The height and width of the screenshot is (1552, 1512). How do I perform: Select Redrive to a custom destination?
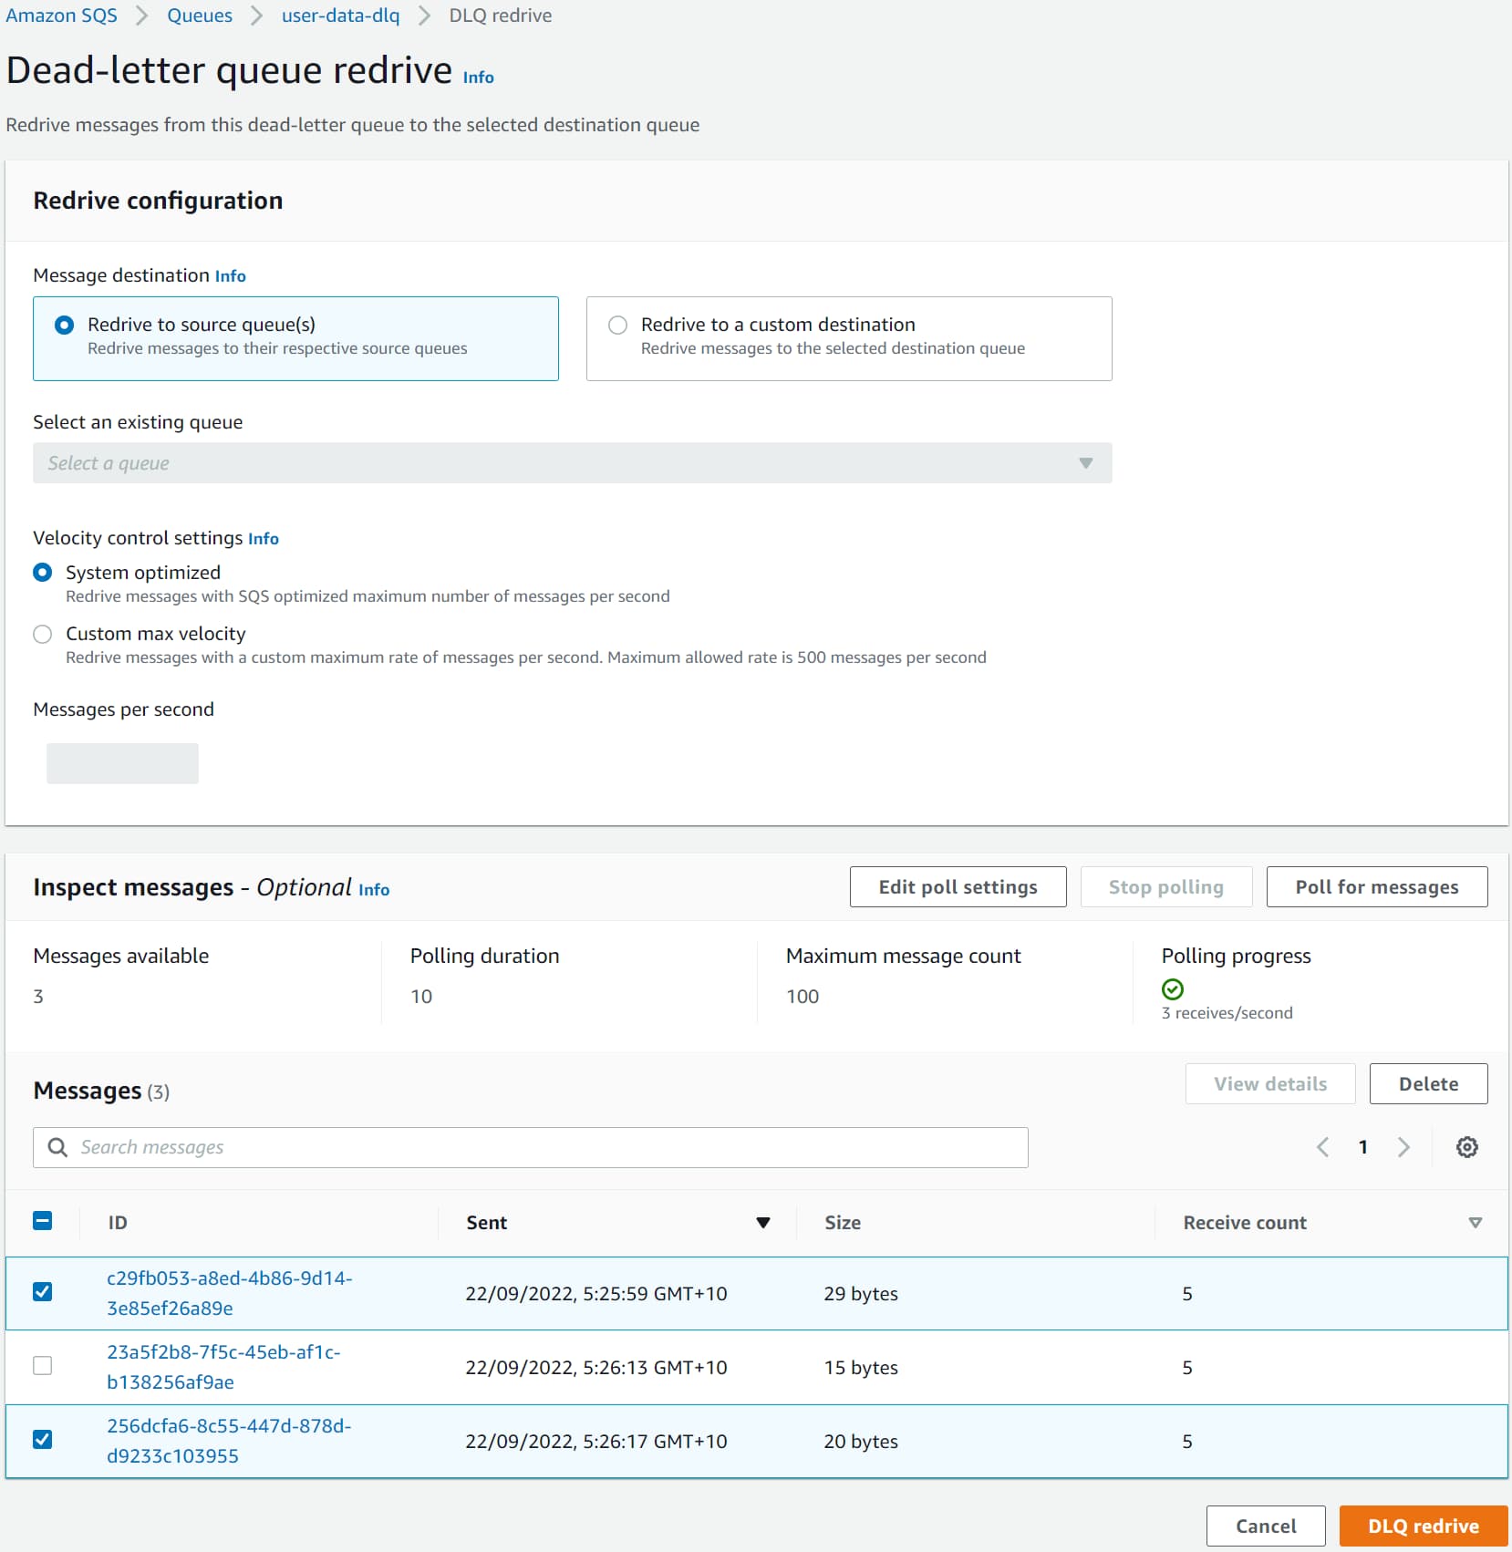click(x=618, y=325)
